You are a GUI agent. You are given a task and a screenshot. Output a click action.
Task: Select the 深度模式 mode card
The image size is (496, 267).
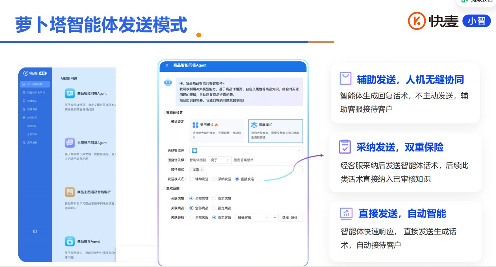[x=275, y=131]
